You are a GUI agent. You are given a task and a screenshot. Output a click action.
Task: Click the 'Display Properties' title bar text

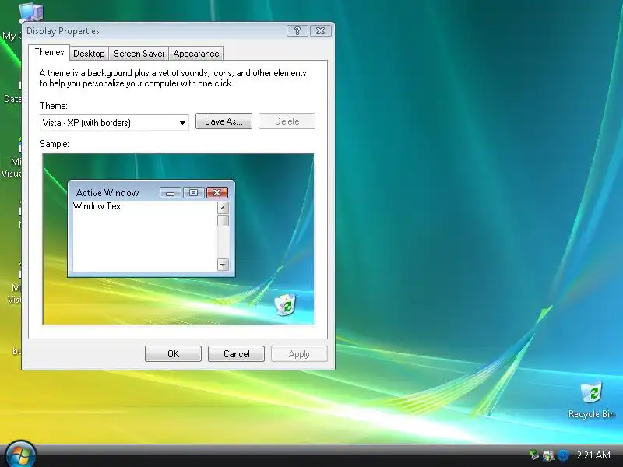63,31
